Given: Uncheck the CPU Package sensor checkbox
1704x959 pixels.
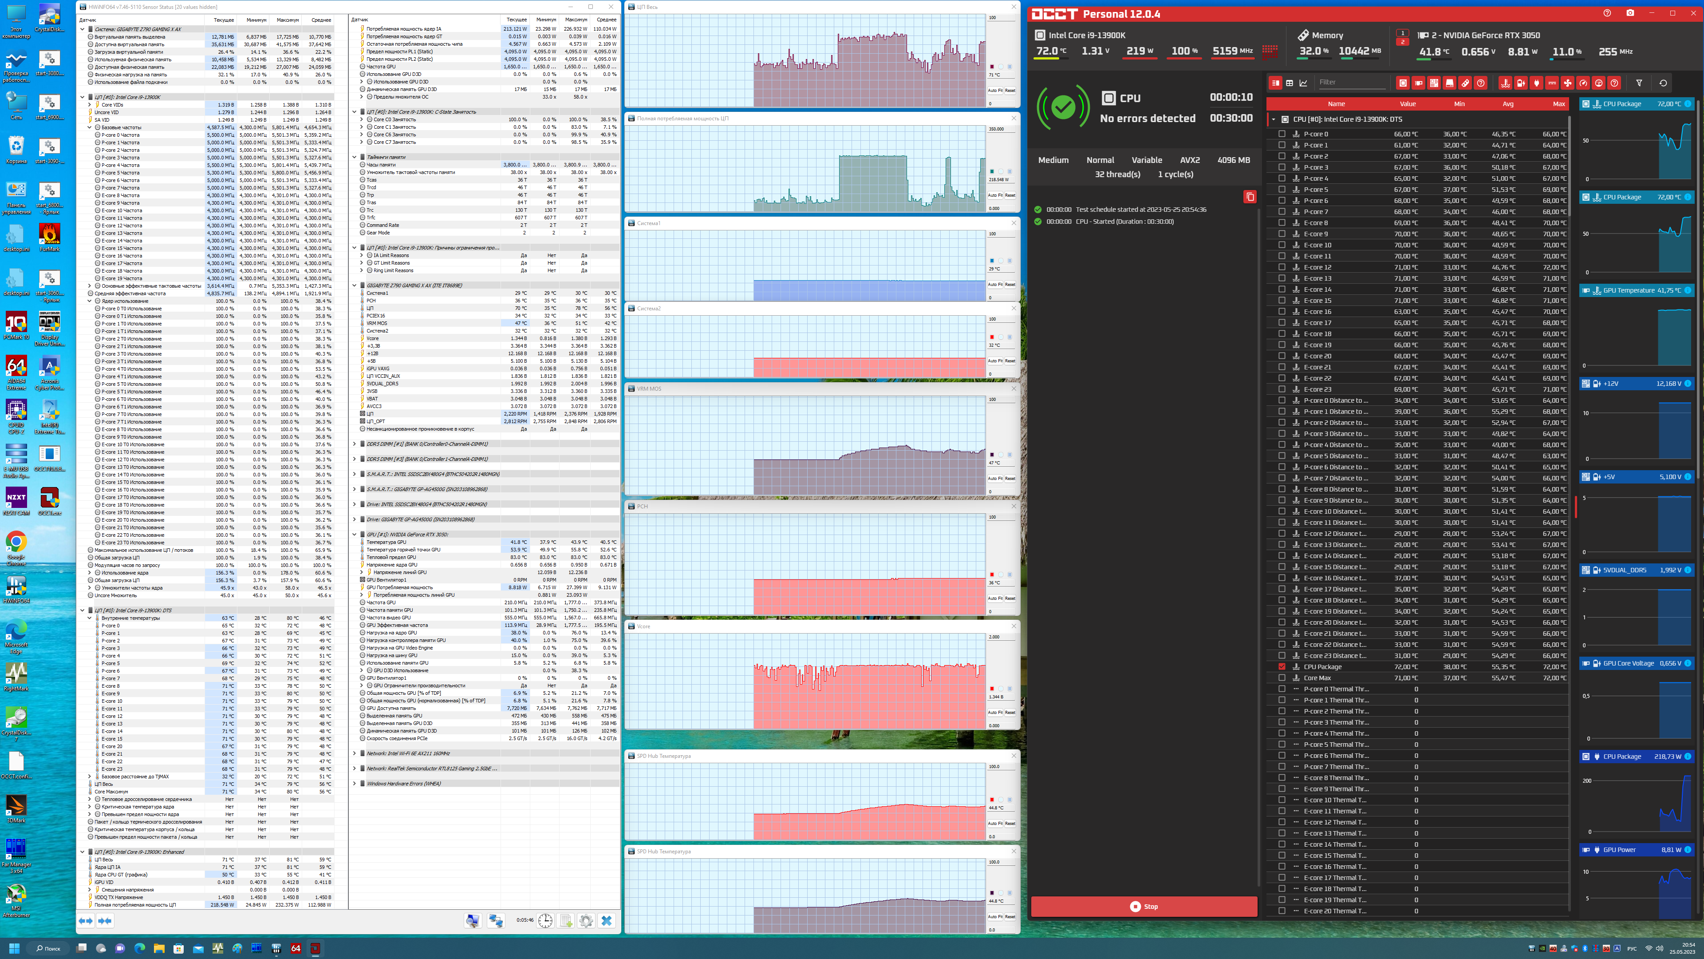Looking at the screenshot, I should click(x=1282, y=666).
